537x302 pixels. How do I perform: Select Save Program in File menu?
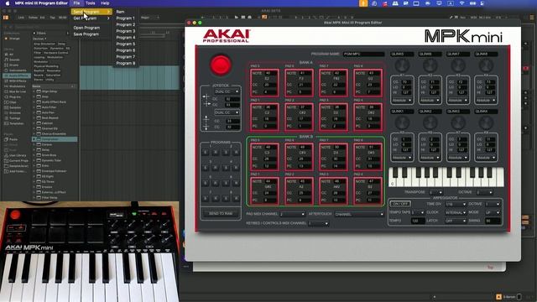(x=86, y=34)
